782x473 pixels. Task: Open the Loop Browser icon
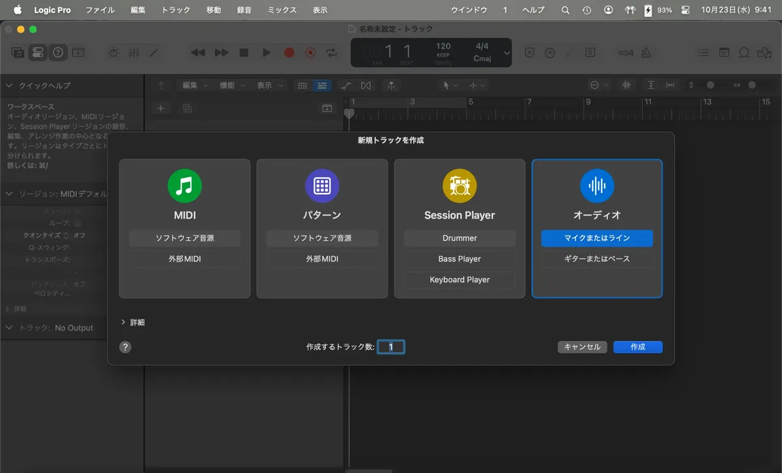tap(744, 53)
